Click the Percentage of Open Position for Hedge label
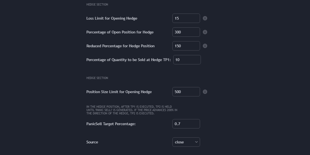This screenshot has width=310, height=155. point(120,32)
